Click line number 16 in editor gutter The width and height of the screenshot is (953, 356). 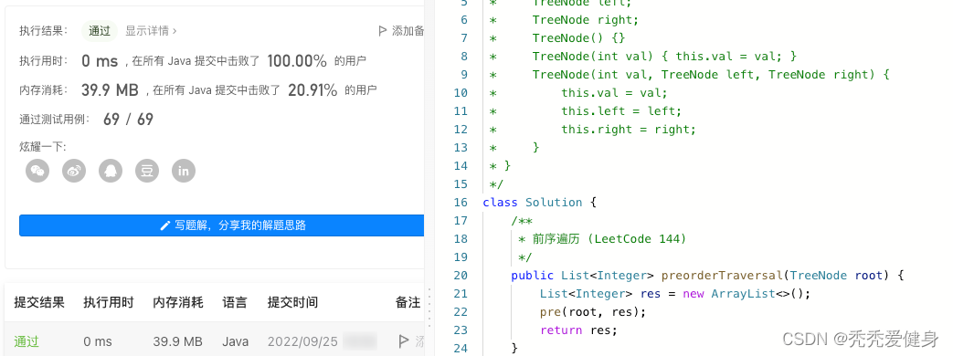[461, 203]
